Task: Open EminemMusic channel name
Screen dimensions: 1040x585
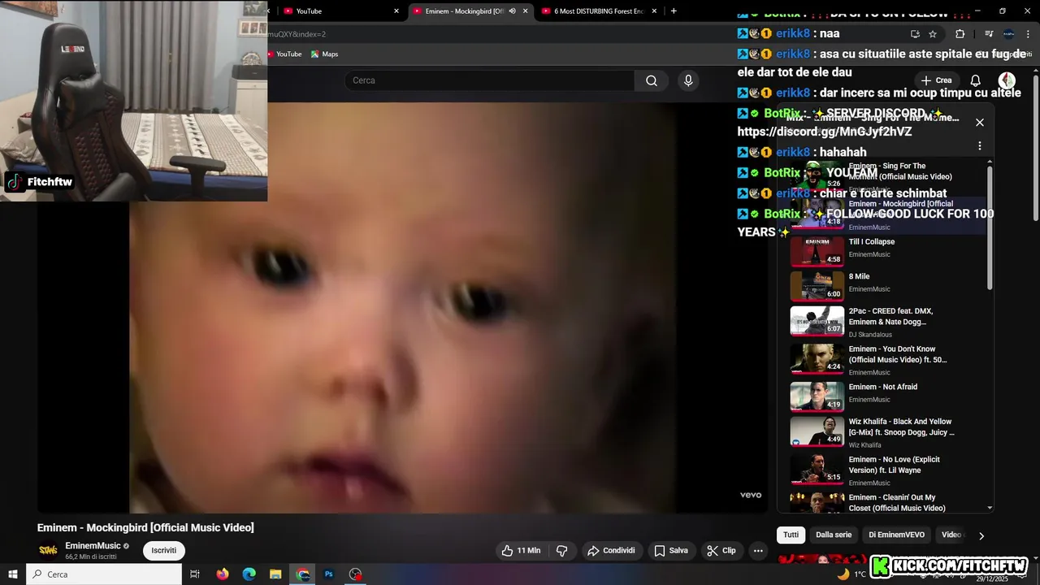Action: (x=93, y=546)
